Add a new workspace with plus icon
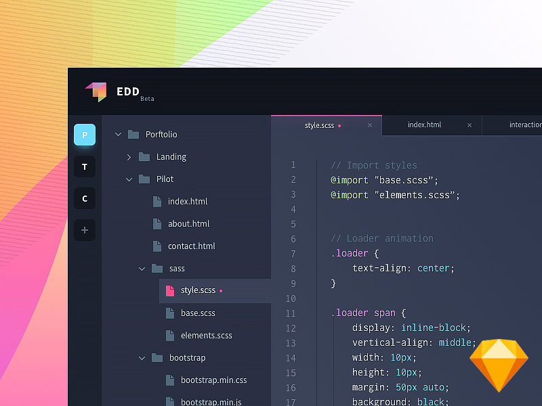Image resolution: width=542 pixels, height=406 pixels. [85, 230]
